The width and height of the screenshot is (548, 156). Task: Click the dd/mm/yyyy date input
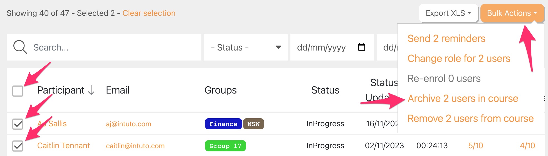(x=321, y=47)
